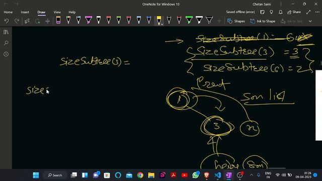Screen dimensions: 322x181
Task: Click the taskbar Search box
Action: 55,175
